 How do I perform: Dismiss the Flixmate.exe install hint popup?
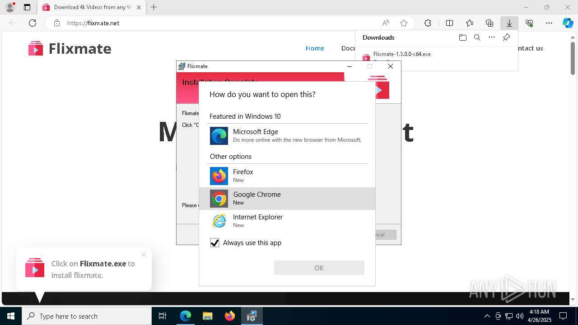[144, 255]
